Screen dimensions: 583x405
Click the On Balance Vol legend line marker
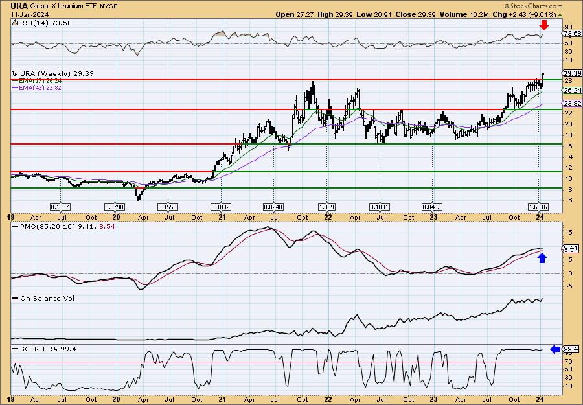click(16, 298)
